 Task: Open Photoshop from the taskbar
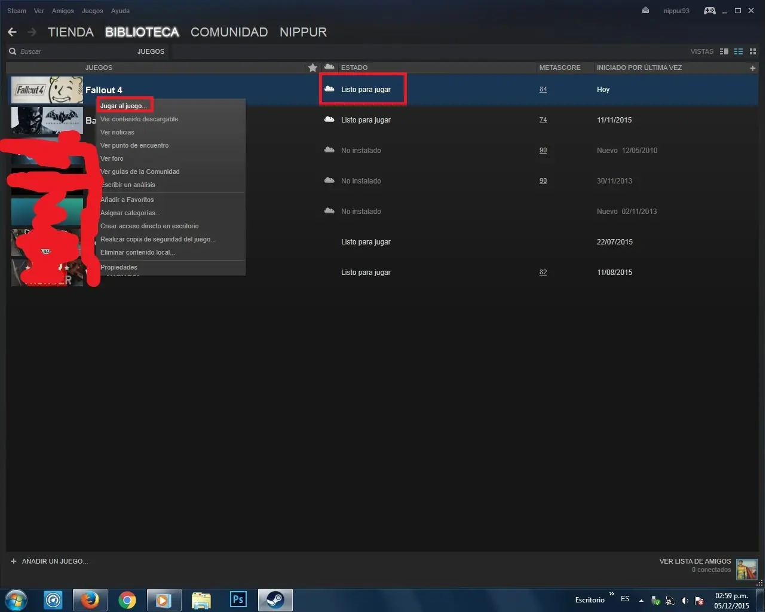point(238,600)
